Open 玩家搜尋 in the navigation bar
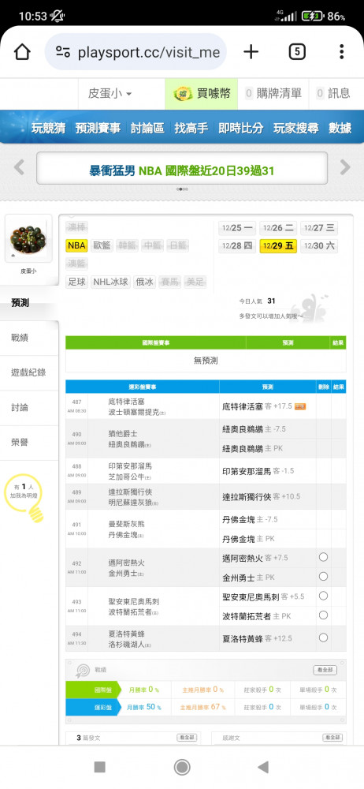 click(x=295, y=128)
